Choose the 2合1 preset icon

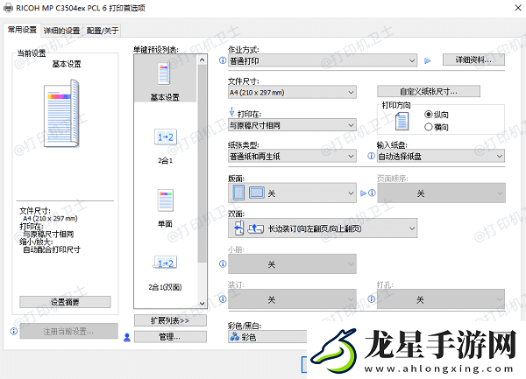tap(166, 137)
